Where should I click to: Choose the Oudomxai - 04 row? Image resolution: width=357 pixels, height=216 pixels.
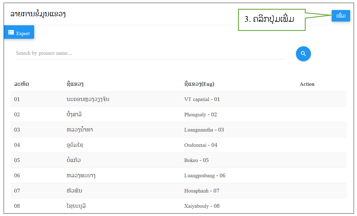tap(201, 145)
